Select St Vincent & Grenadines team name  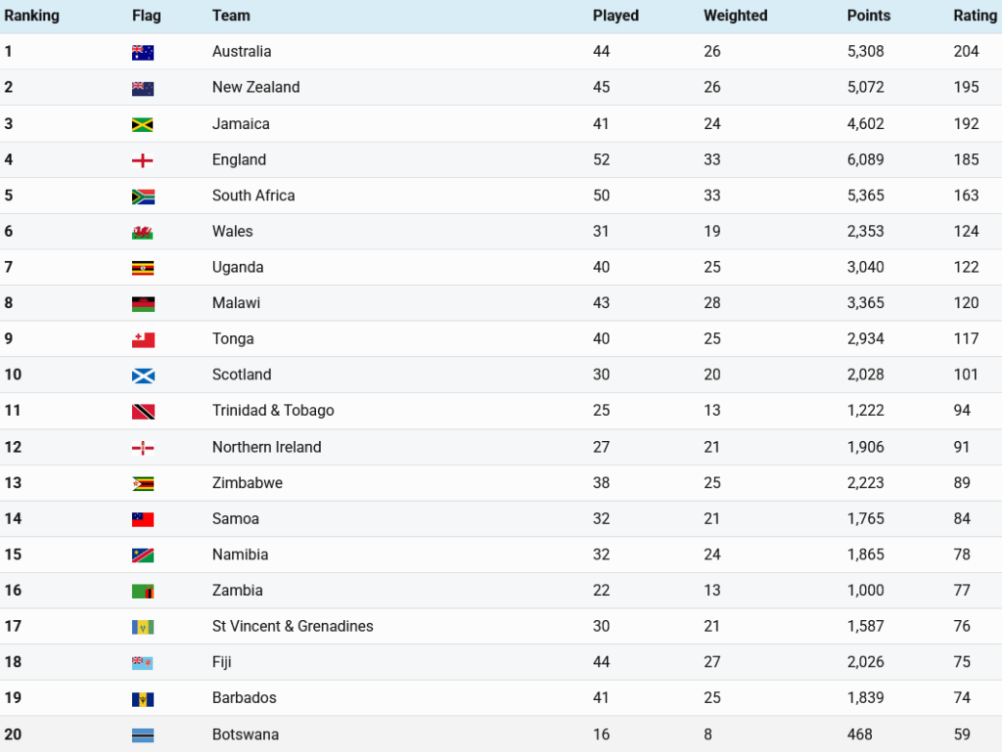(x=293, y=626)
